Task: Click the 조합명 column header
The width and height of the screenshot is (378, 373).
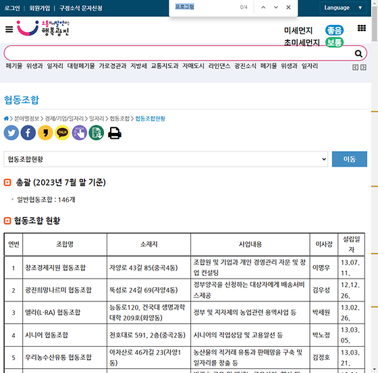Action: [x=65, y=244]
